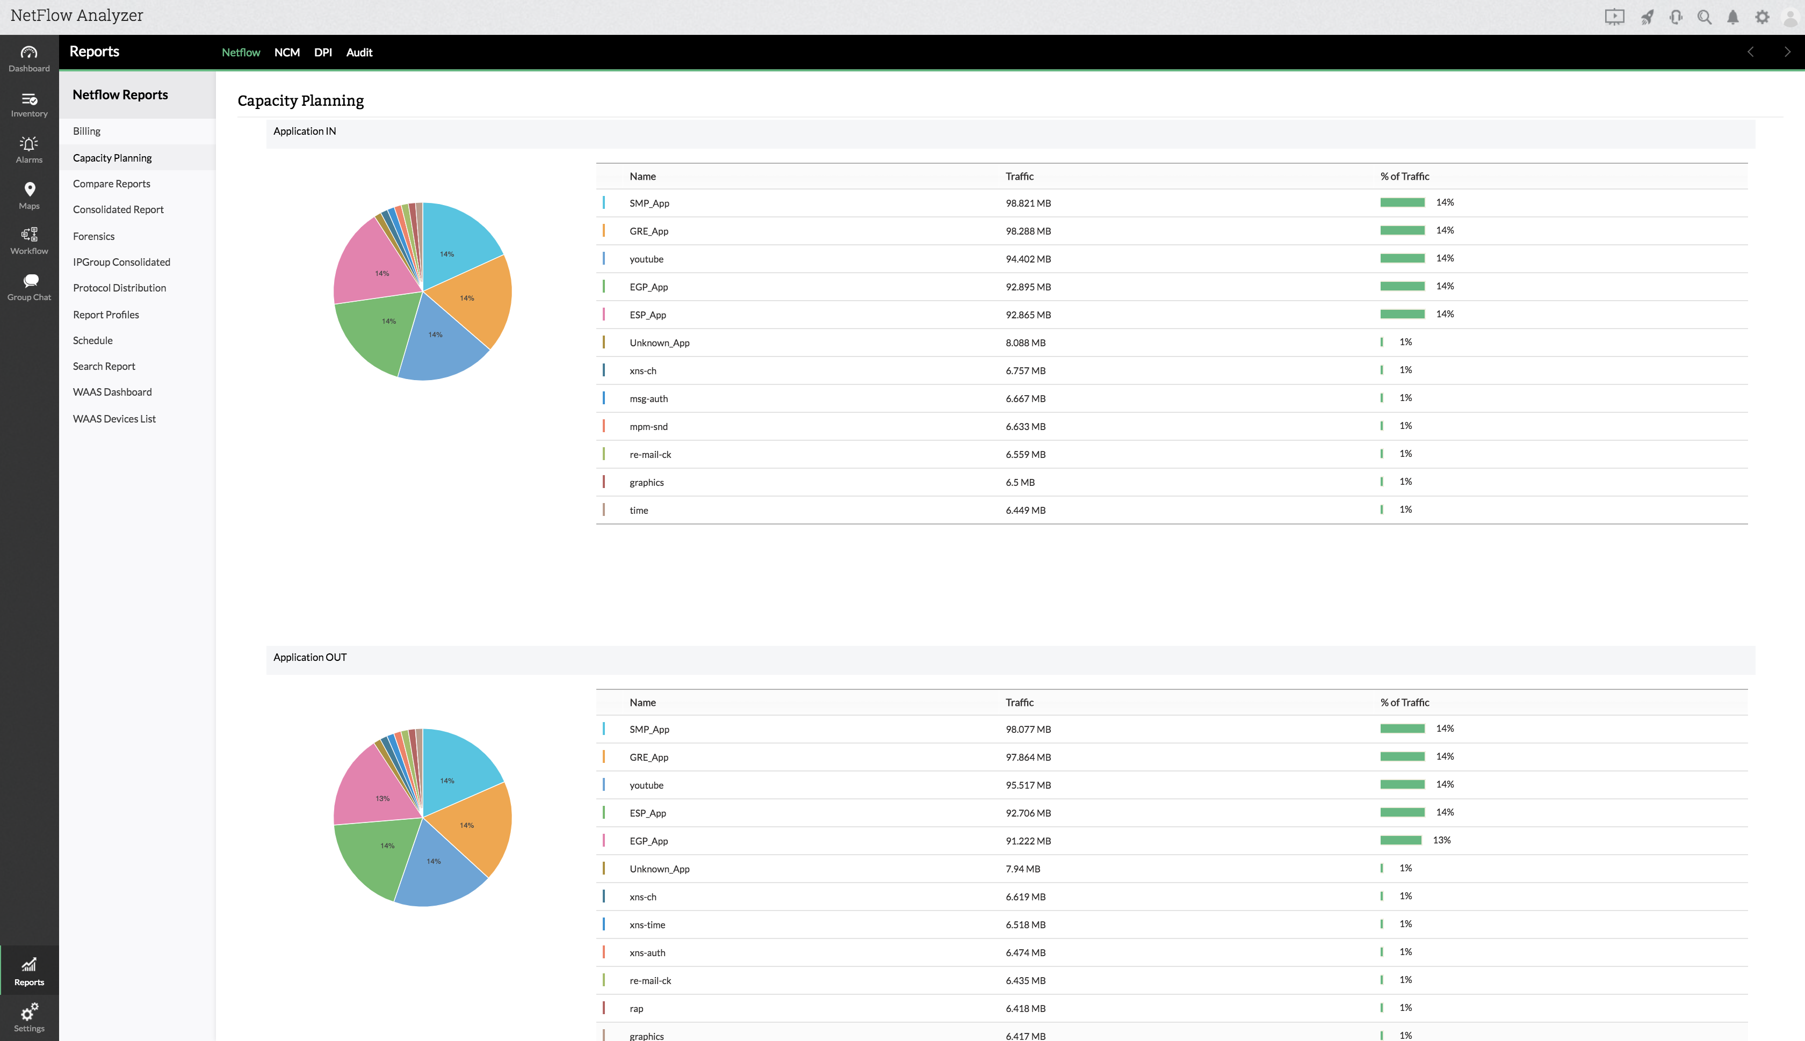Click the left chevron in Reports bar
The image size is (1805, 1041).
coord(1751,52)
